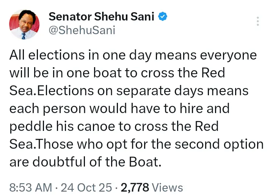Image resolution: width=273 pixels, height=195 pixels.
Task: Click the Views label beside the count
Action: [x=166, y=187]
